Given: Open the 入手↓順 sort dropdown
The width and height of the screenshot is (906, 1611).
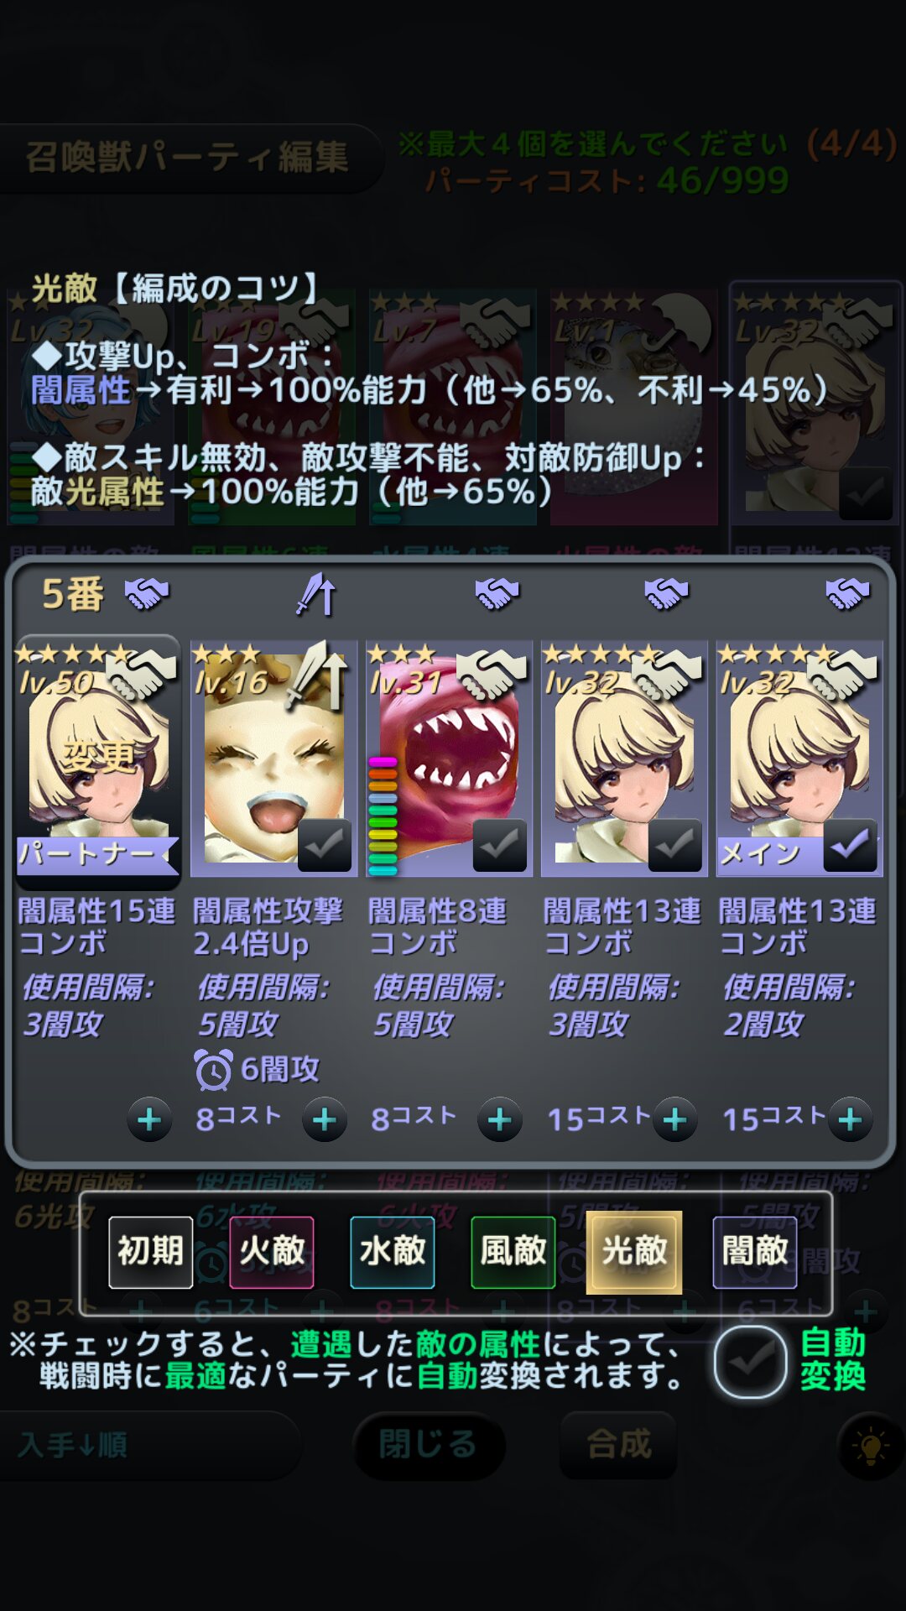Looking at the screenshot, I should pyautogui.click(x=149, y=1445).
